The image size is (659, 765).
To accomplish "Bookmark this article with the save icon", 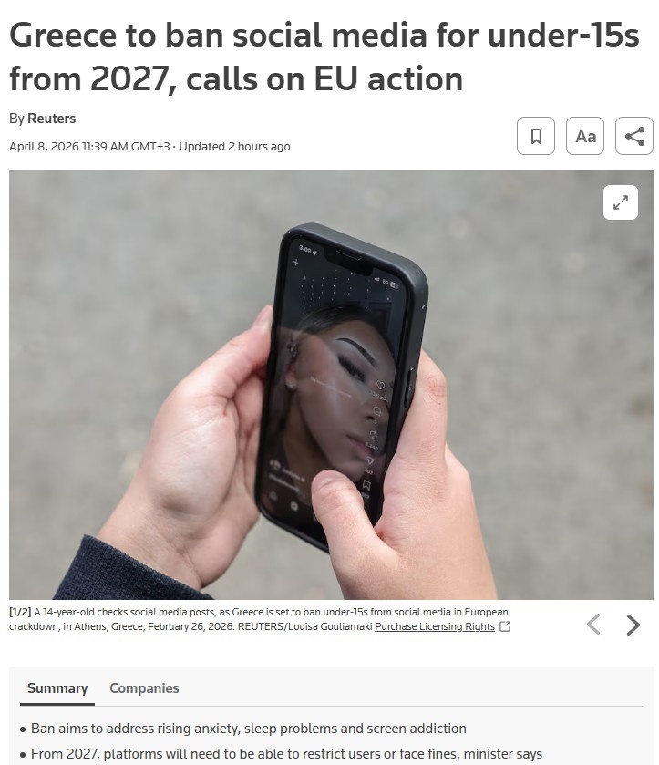I will (x=536, y=136).
